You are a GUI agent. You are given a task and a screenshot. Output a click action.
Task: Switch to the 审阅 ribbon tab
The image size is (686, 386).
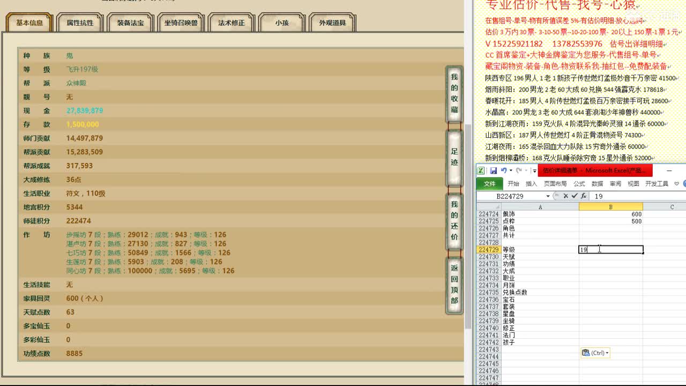[x=615, y=183]
